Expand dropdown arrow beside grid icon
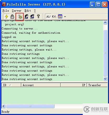The width and height of the screenshot is (109, 115). pyautogui.click(x=65, y=17)
